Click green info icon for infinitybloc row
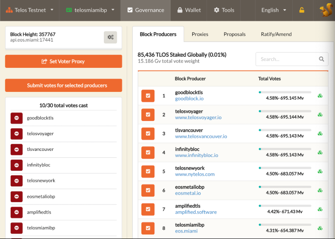This screenshot has height=239, width=335. [320, 152]
